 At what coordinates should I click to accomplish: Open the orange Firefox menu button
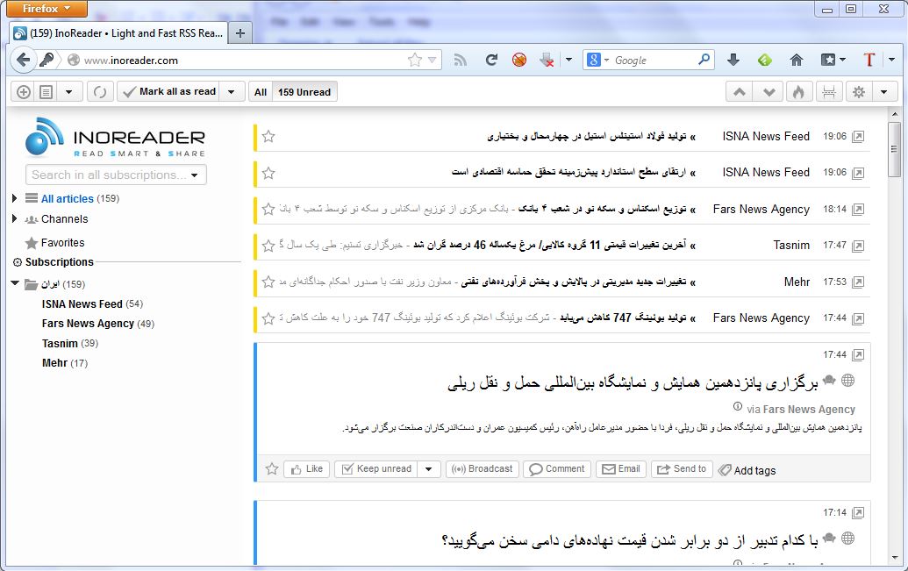pyautogui.click(x=46, y=8)
